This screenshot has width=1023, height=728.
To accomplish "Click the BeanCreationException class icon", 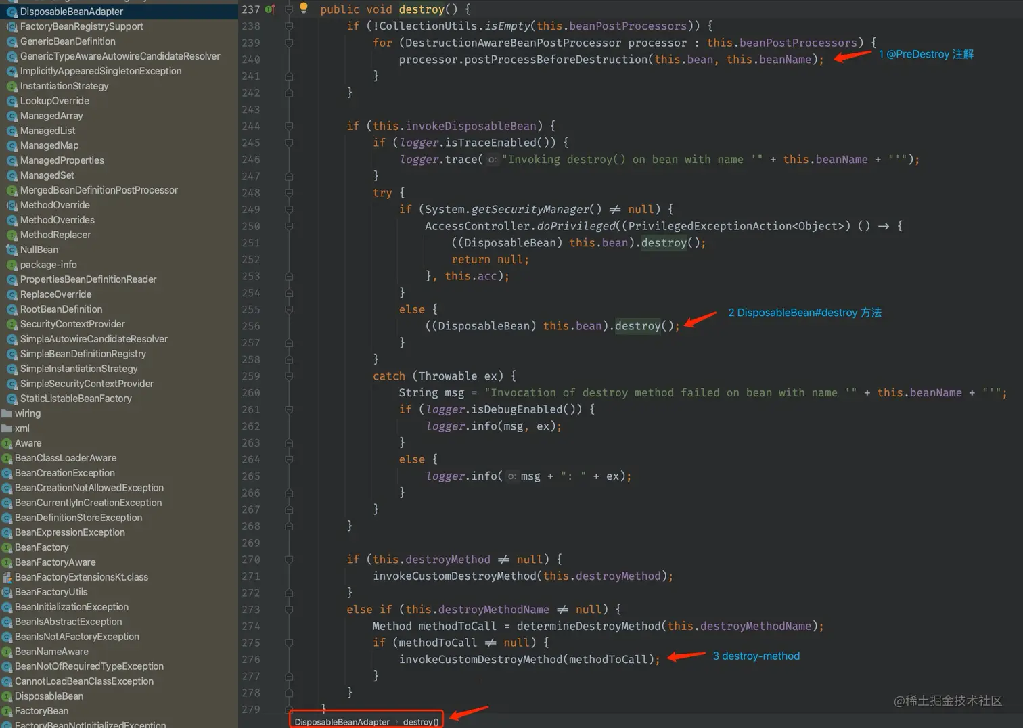I will click(x=7, y=473).
